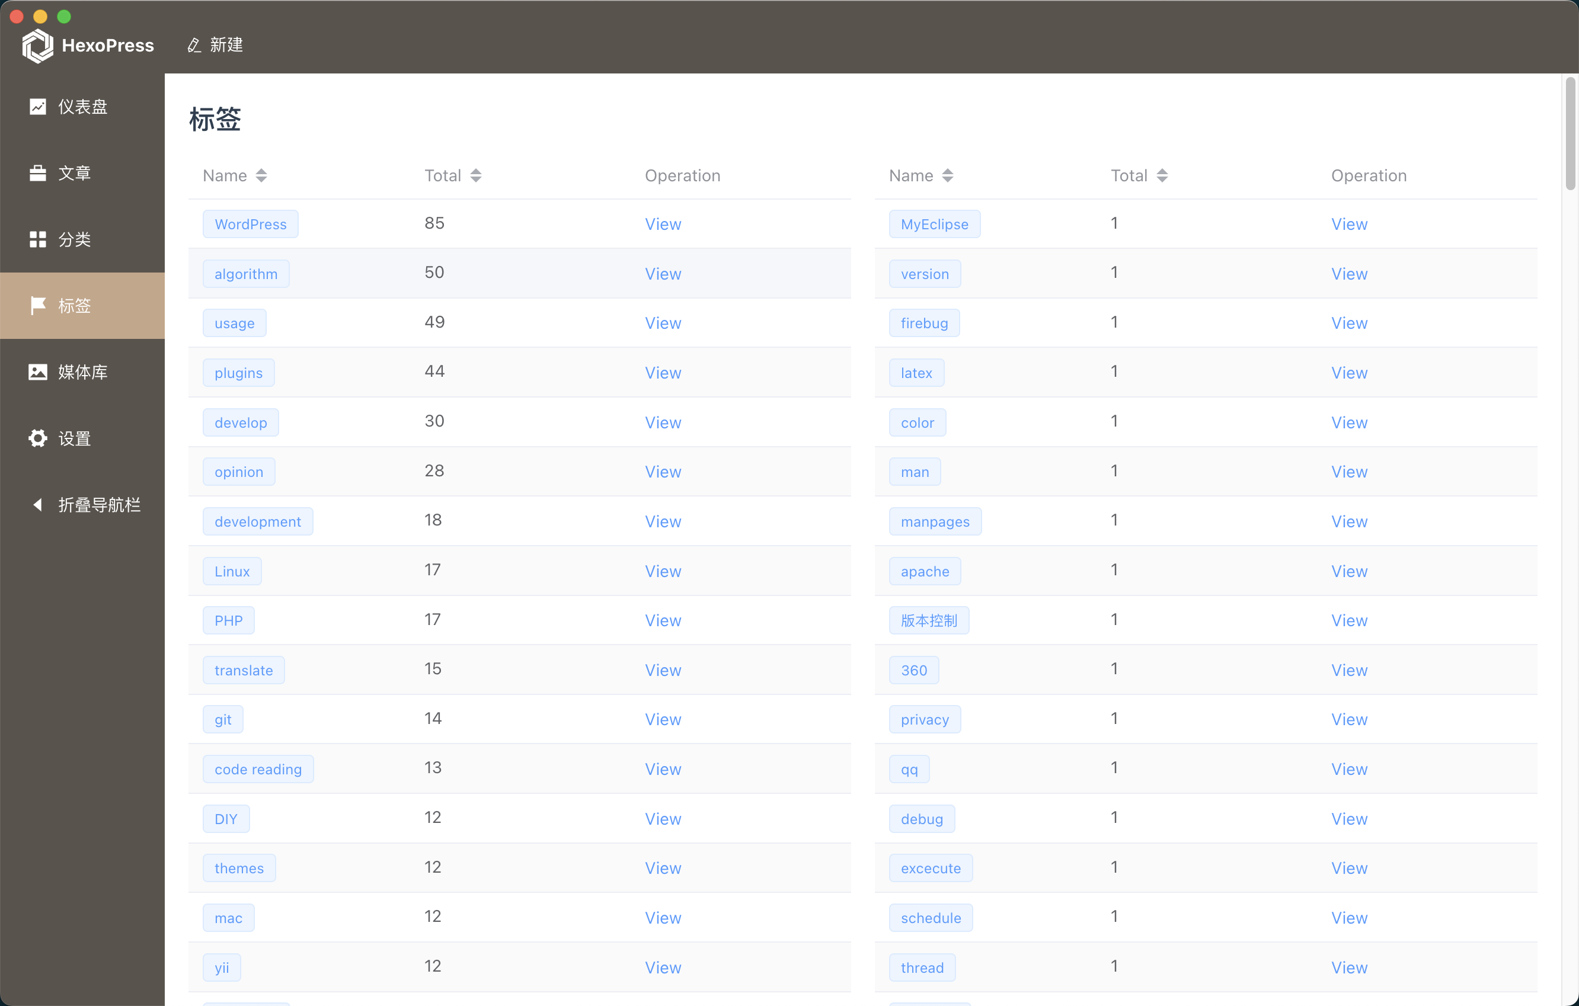Click the algorithm tag label
The width and height of the screenshot is (1579, 1006).
coord(246,274)
